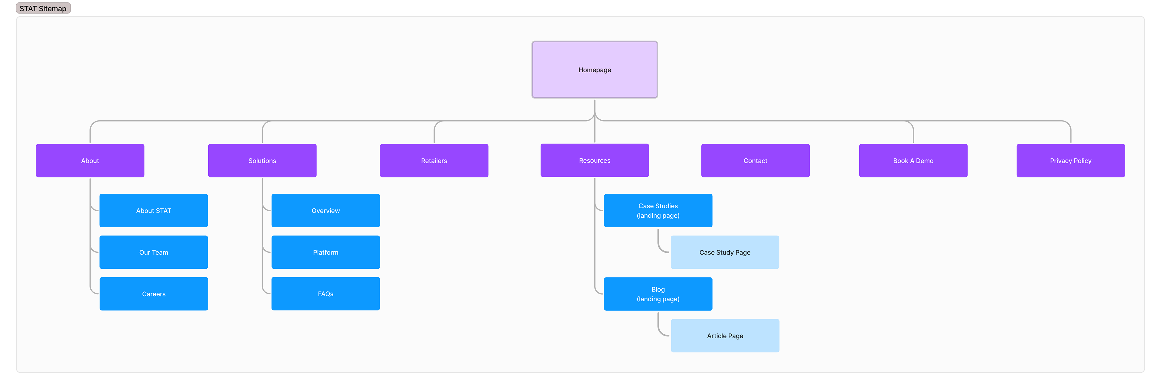This screenshot has width=1161, height=389.
Task: Click the Retailers node
Action: [x=434, y=160]
